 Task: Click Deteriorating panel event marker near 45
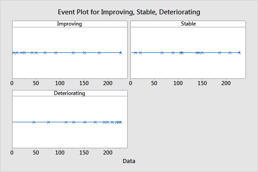pos(34,122)
